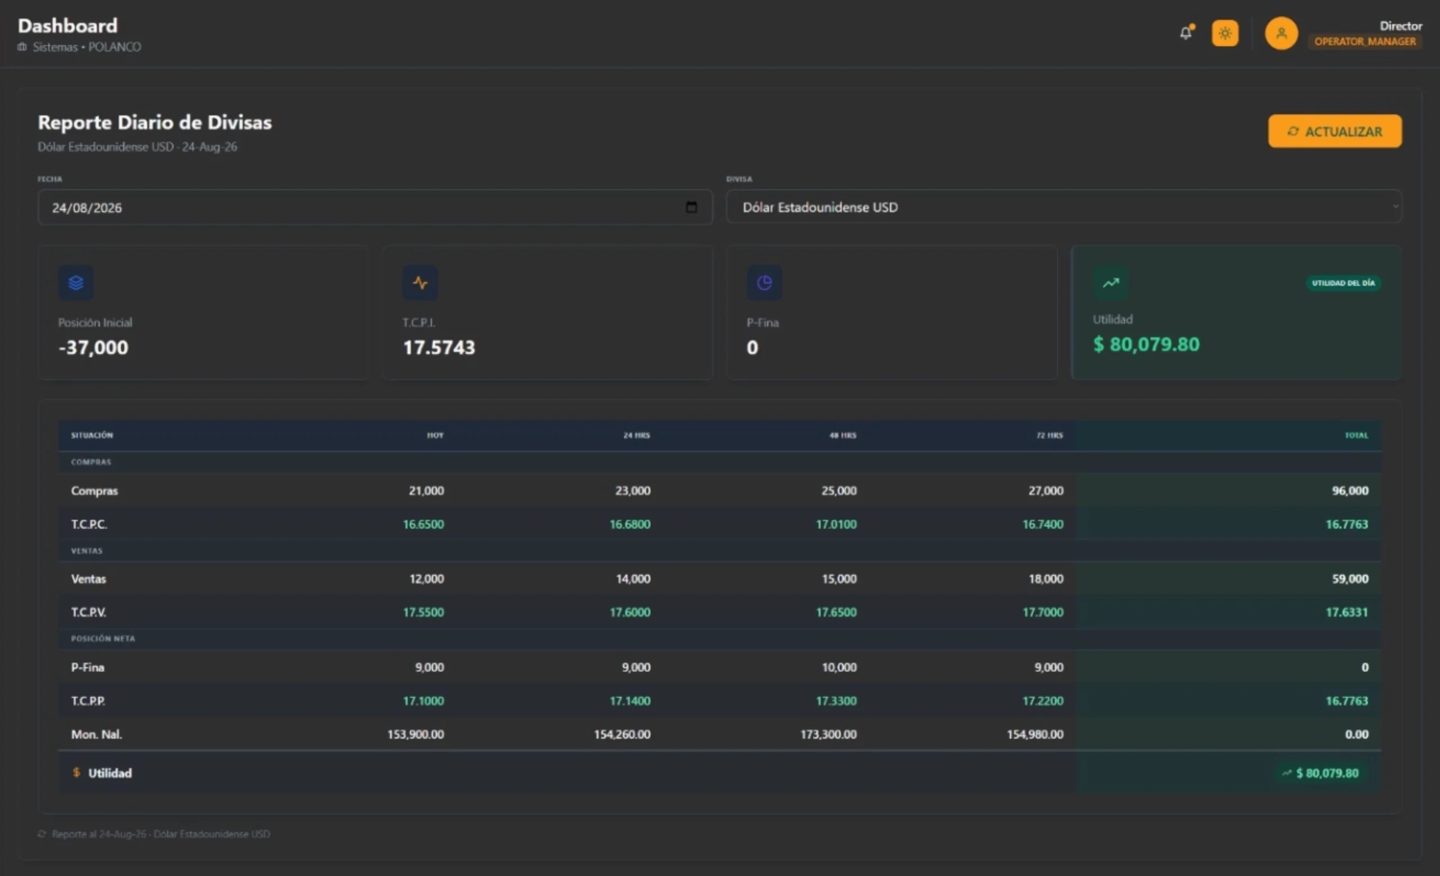Click T.C.P.P. 24 HRS value 17.1400

(630, 700)
